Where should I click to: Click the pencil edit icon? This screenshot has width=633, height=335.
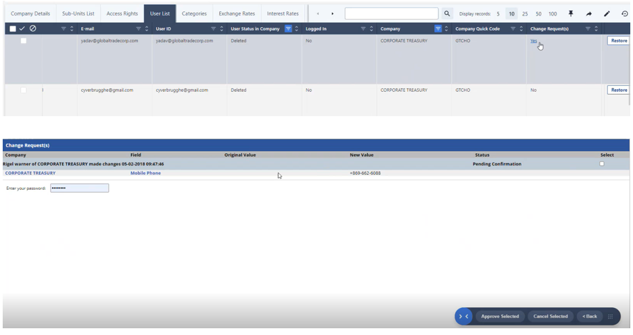[607, 14]
